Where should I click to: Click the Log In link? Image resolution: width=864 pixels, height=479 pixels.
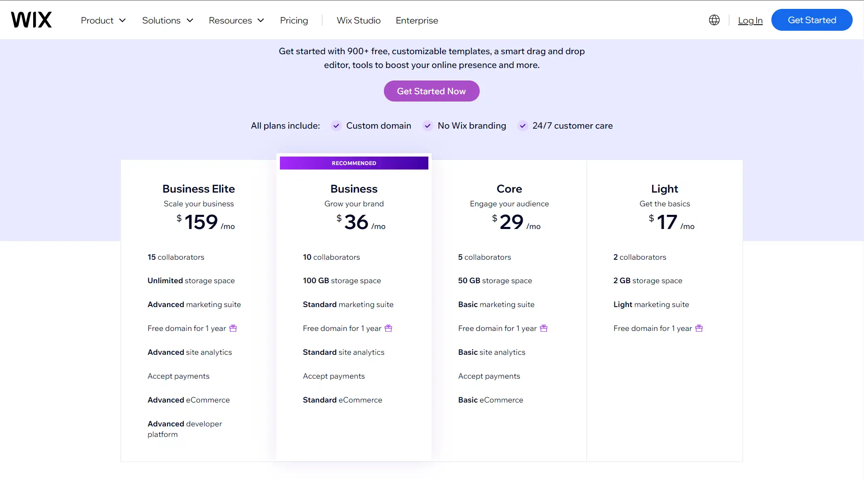coord(750,20)
